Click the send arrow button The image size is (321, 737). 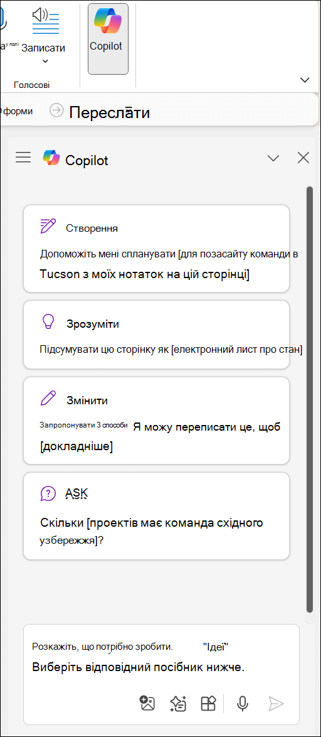tap(276, 703)
